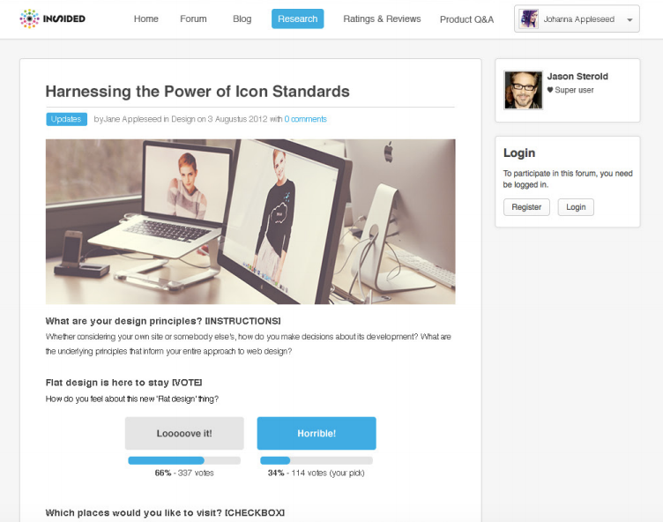Switch to the Blog section
This screenshot has width=663, height=522.
coord(242,19)
